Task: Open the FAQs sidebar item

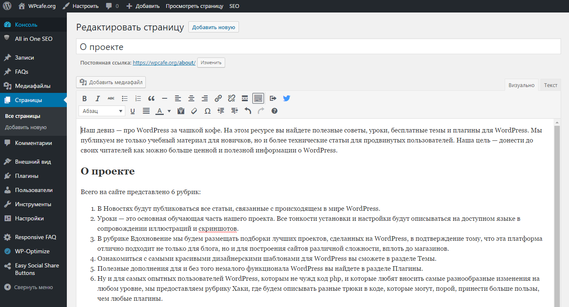Action: (x=33, y=72)
